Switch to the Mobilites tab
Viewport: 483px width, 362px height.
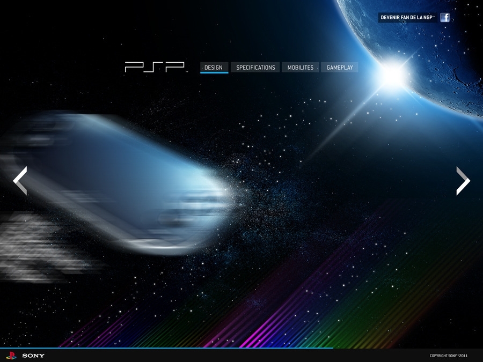coord(301,68)
